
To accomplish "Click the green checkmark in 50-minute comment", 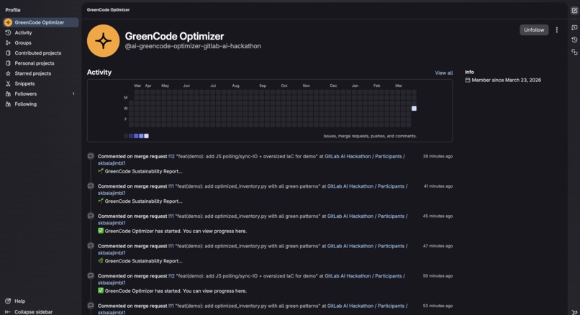I will tap(101, 291).
